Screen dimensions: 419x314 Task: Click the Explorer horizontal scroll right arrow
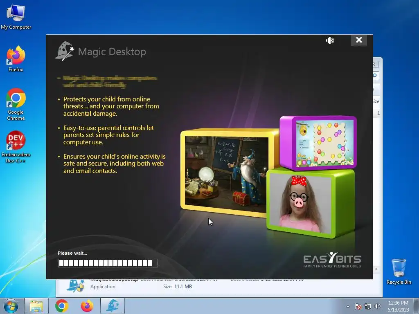pos(376,269)
